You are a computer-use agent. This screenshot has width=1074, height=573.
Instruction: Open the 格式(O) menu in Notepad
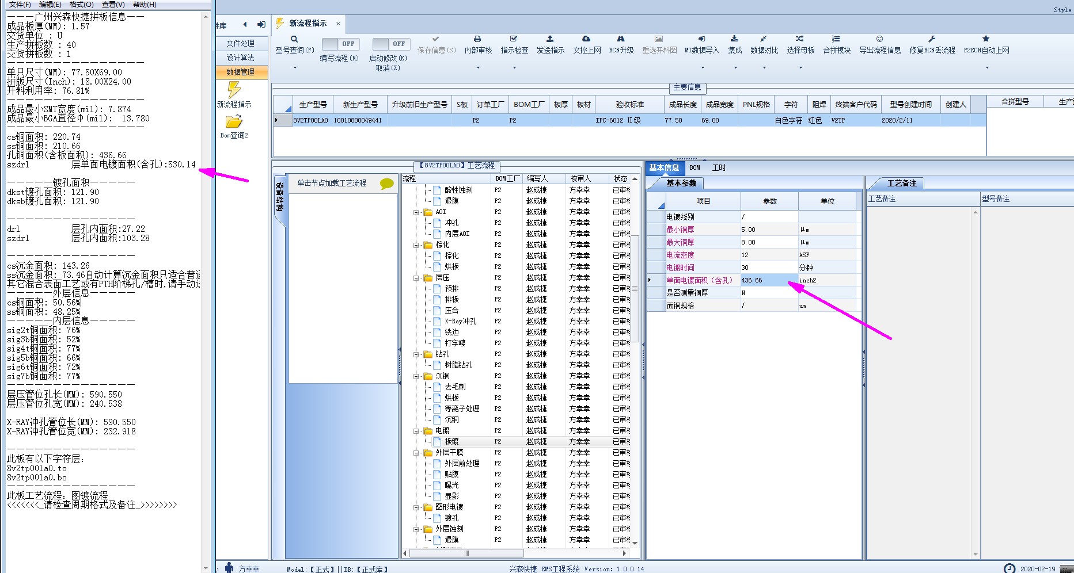[81, 5]
